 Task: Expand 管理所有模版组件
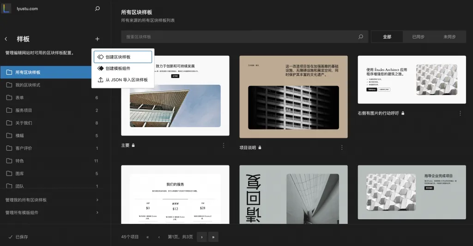click(51, 213)
